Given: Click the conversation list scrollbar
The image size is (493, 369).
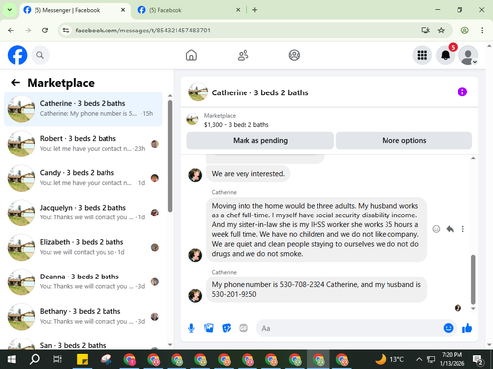Looking at the screenshot, I should [x=170, y=156].
